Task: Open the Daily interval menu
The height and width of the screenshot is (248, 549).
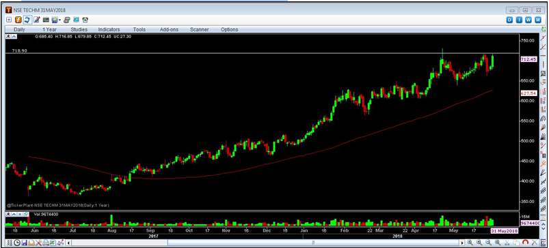Action: point(19,30)
